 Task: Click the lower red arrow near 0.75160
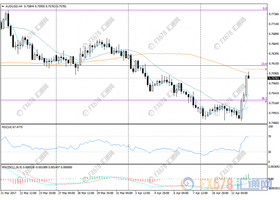point(265,102)
